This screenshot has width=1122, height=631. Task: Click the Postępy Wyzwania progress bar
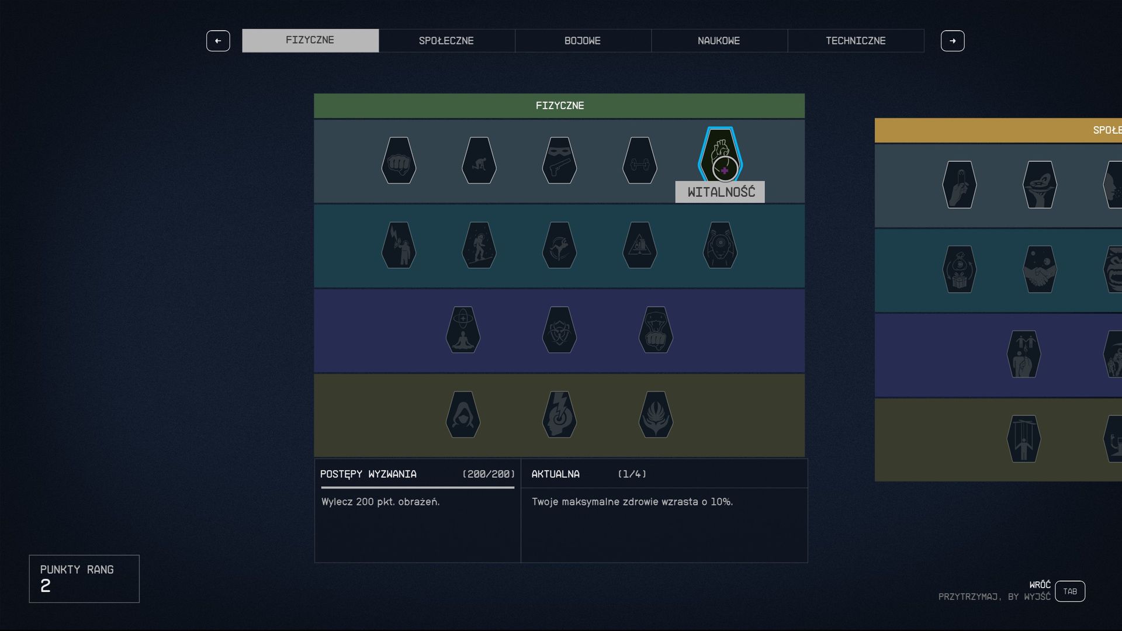(417, 487)
